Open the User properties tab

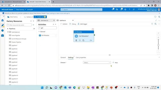coord(81,57)
